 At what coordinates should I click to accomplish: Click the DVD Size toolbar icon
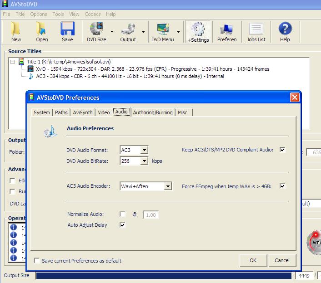click(96, 29)
